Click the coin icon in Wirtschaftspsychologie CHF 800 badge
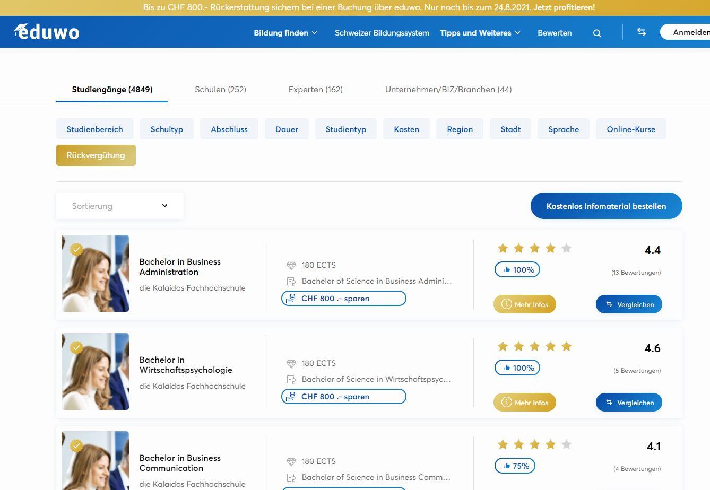Image resolution: width=710 pixels, height=490 pixels. click(291, 397)
